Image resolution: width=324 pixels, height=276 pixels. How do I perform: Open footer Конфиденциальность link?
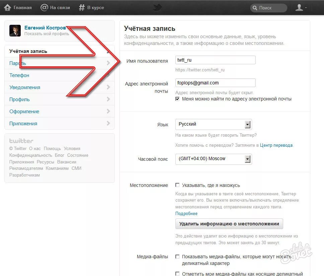[30, 155]
